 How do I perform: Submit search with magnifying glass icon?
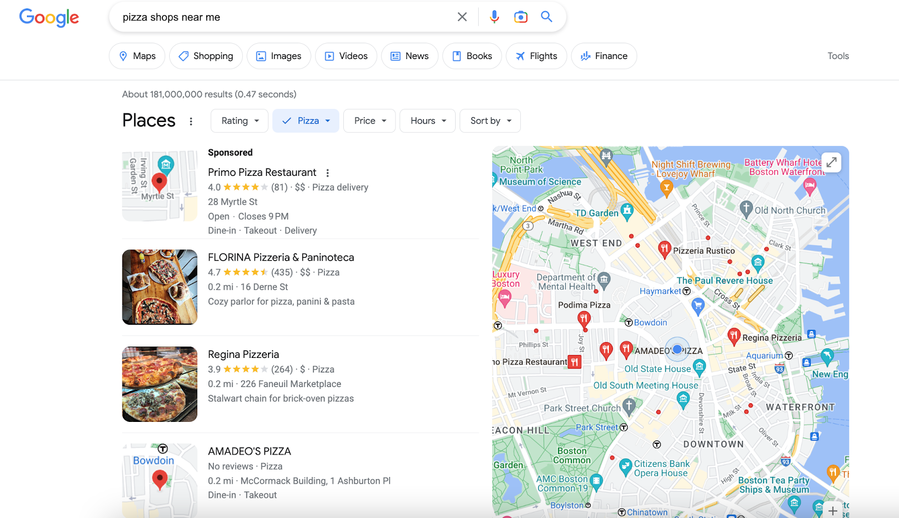(x=546, y=17)
